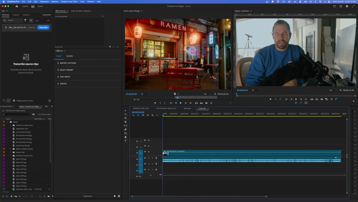Select the Rectangle tool
The height and width of the screenshot is (202, 358).
[125, 133]
